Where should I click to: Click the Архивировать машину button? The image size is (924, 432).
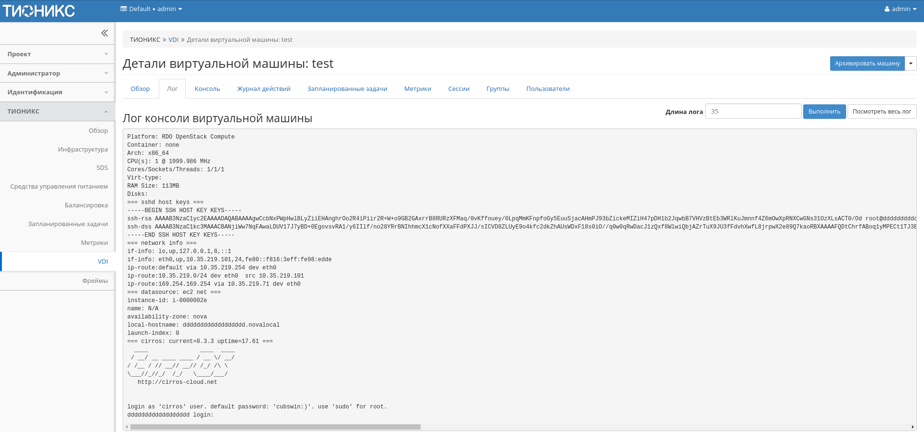[x=867, y=64]
